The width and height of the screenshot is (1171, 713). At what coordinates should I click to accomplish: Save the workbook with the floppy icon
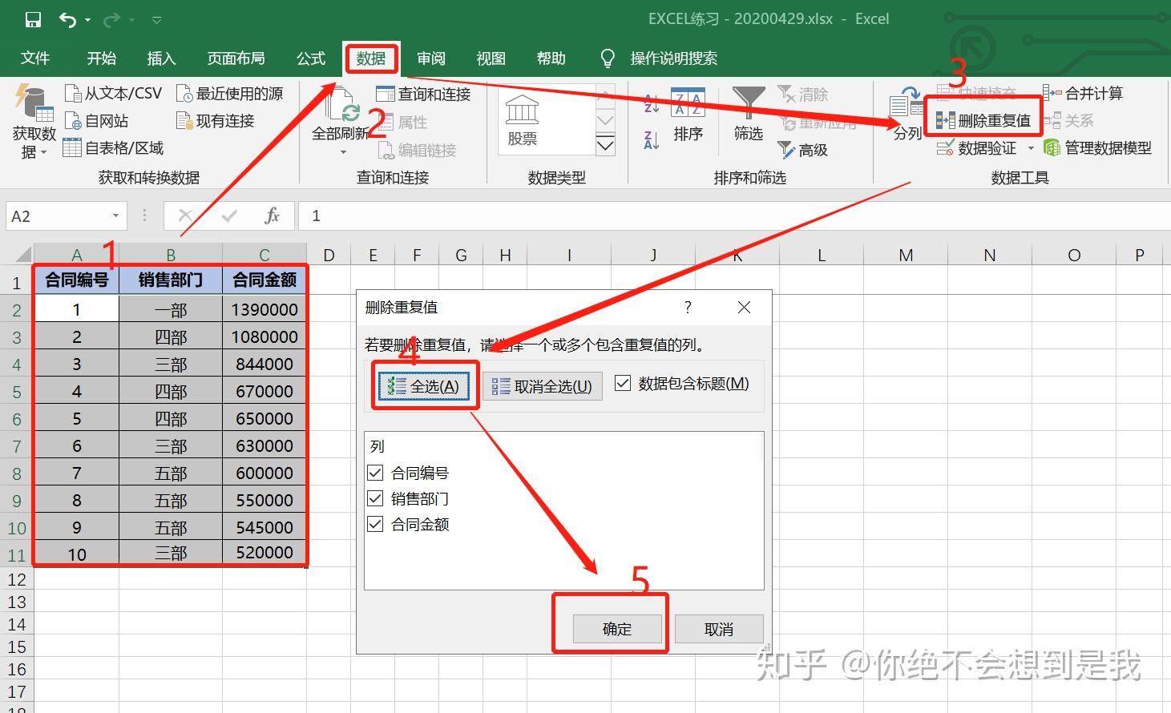click(33, 20)
